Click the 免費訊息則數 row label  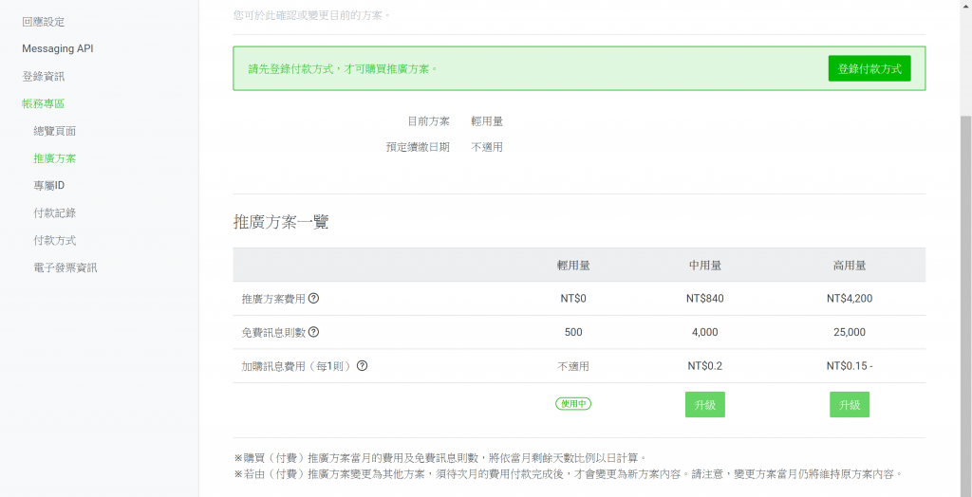click(x=273, y=332)
